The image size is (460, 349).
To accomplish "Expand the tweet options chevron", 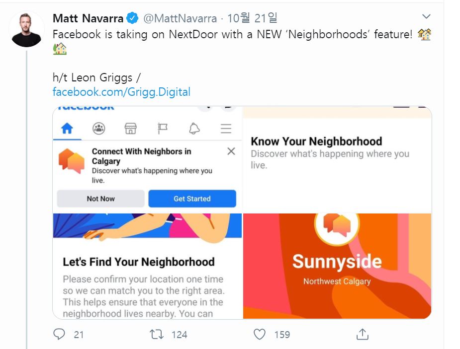I will pyautogui.click(x=425, y=16).
